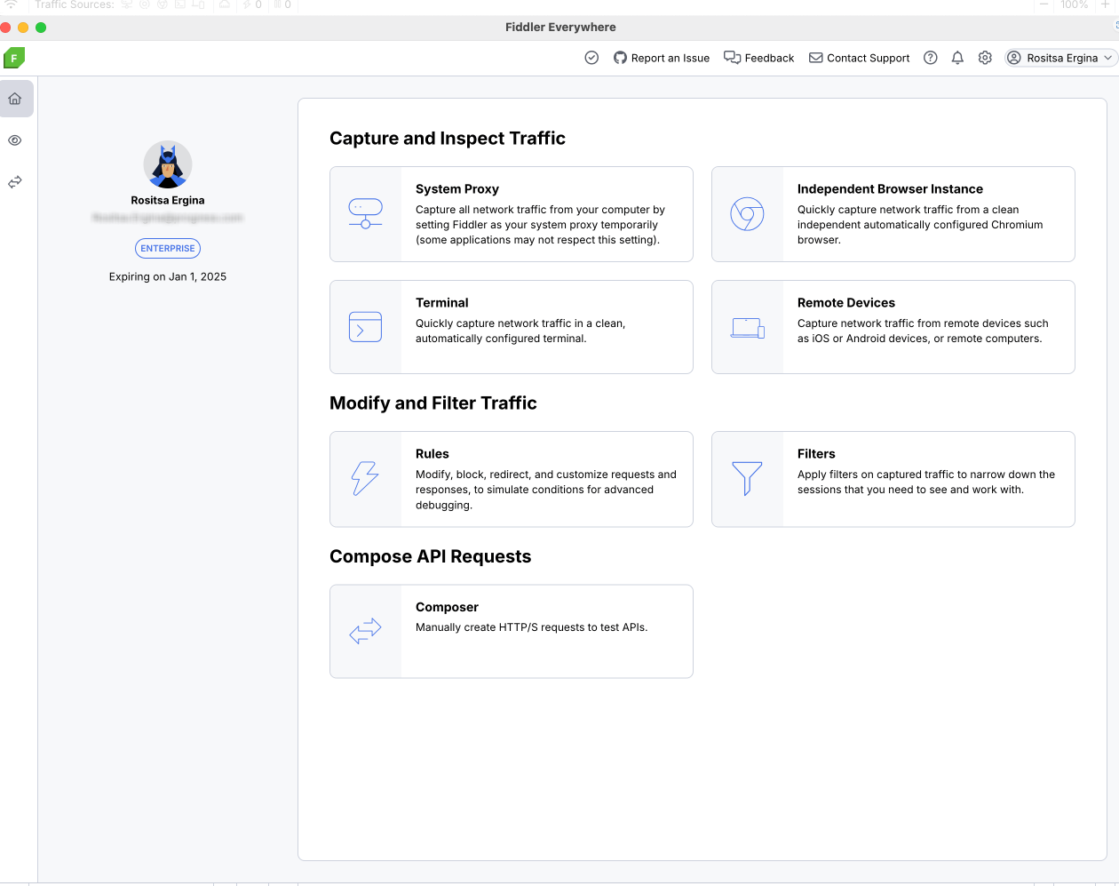Click the profile avatar picture
Screen dimensions: 1119x886
[168, 165]
